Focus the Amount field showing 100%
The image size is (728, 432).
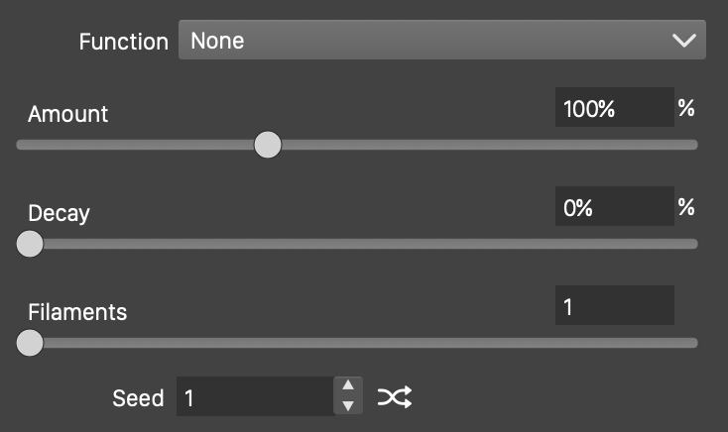[613, 108]
